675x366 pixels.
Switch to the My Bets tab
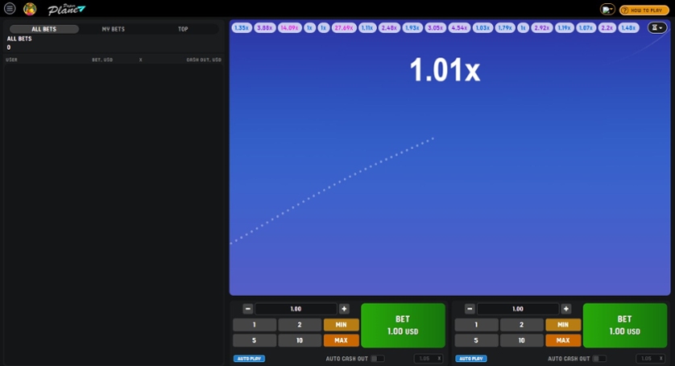(x=113, y=29)
